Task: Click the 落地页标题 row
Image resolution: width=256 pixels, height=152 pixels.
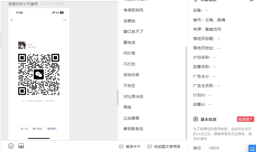Action: 207,39
